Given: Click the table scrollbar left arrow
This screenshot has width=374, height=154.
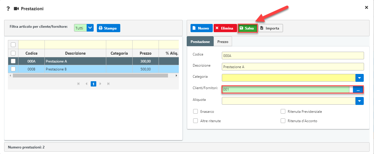Looking at the screenshot, I should click(10, 75).
